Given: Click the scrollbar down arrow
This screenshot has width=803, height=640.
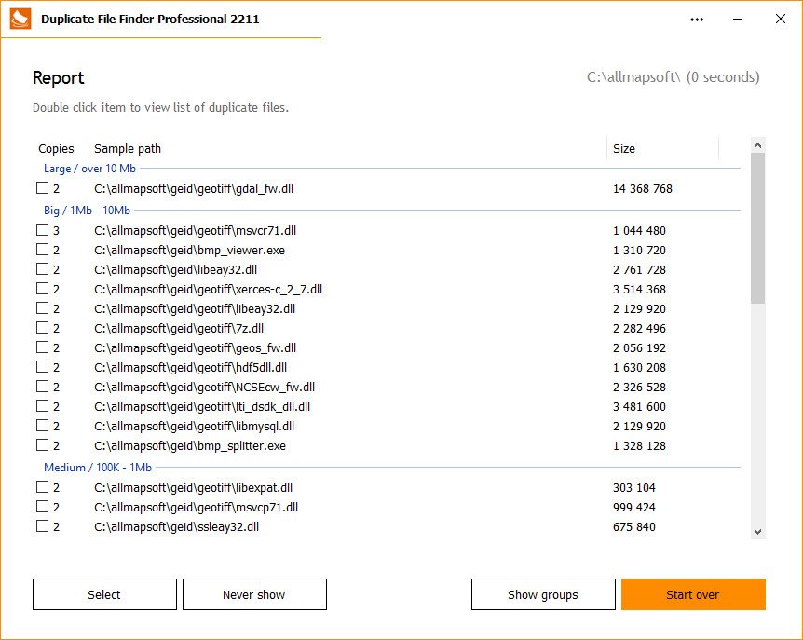Looking at the screenshot, I should coord(758,532).
